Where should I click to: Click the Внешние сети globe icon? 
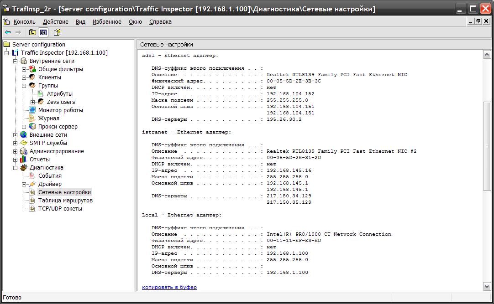pos(23,135)
